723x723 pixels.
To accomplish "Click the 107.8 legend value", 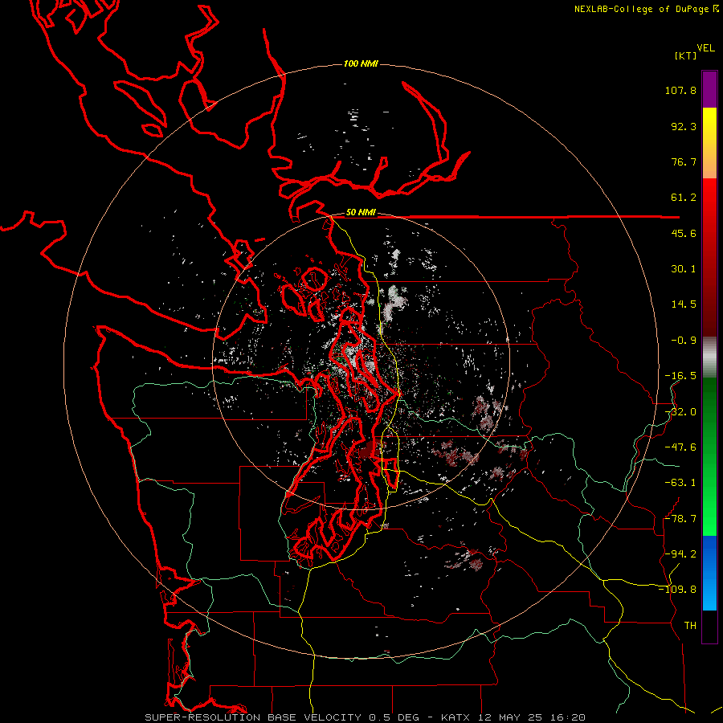I will tap(680, 90).
